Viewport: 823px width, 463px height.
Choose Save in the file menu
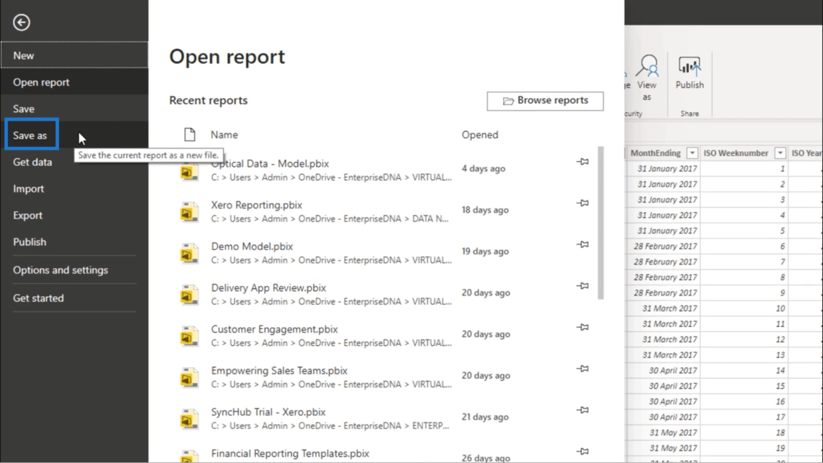pyautogui.click(x=74, y=109)
